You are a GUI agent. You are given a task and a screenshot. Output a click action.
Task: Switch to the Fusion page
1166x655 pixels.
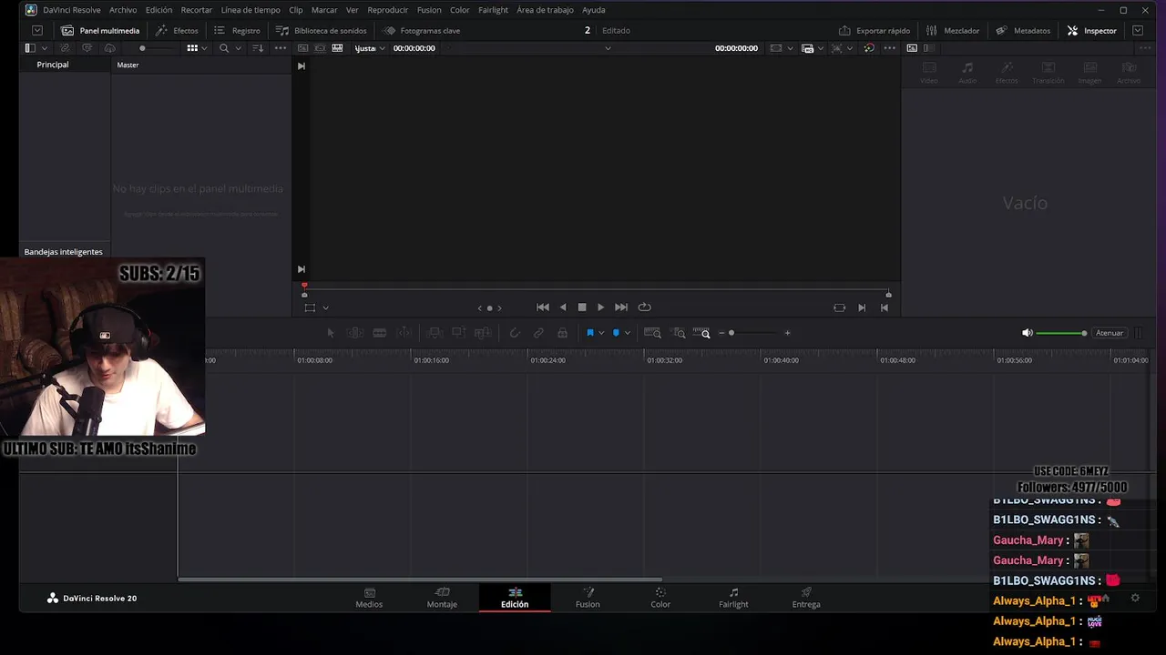coord(588,598)
